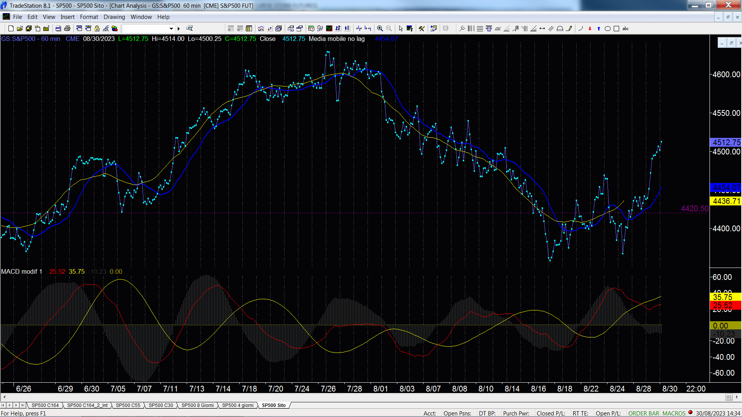Click the red recording indicator in status bar
Viewport: 742px width, 417px height.
coord(690,413)
